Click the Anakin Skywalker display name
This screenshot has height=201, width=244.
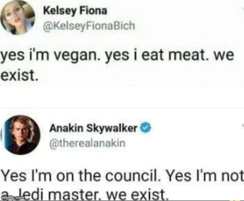[94, 129]
